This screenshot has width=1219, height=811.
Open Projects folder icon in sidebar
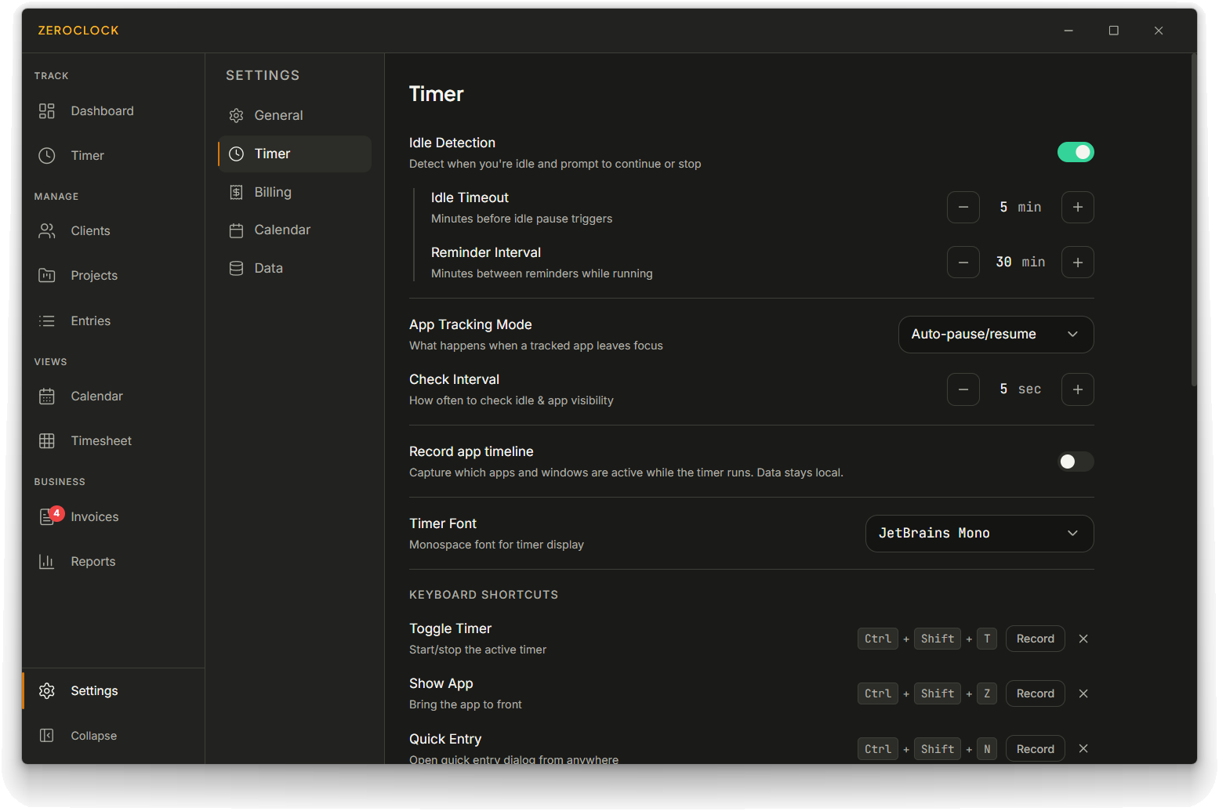pos(47,276)
